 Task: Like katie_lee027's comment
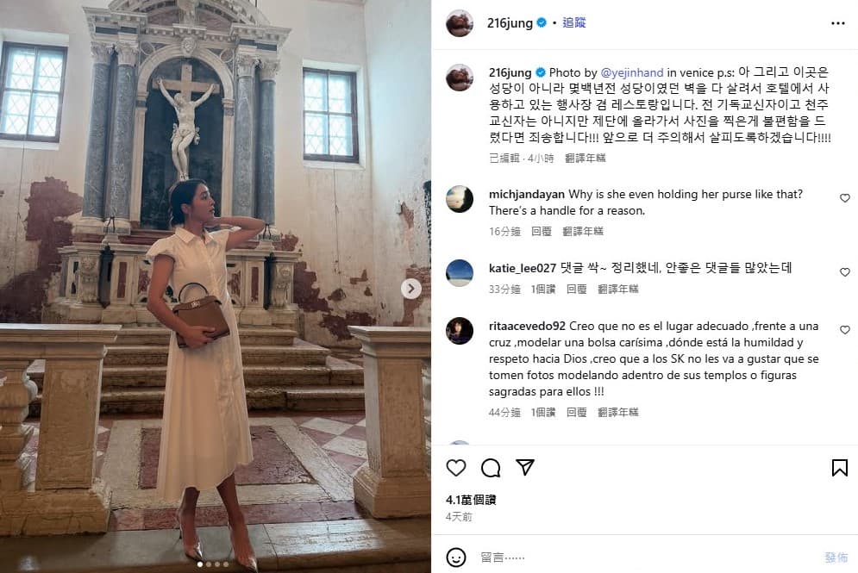pos(845,271)
